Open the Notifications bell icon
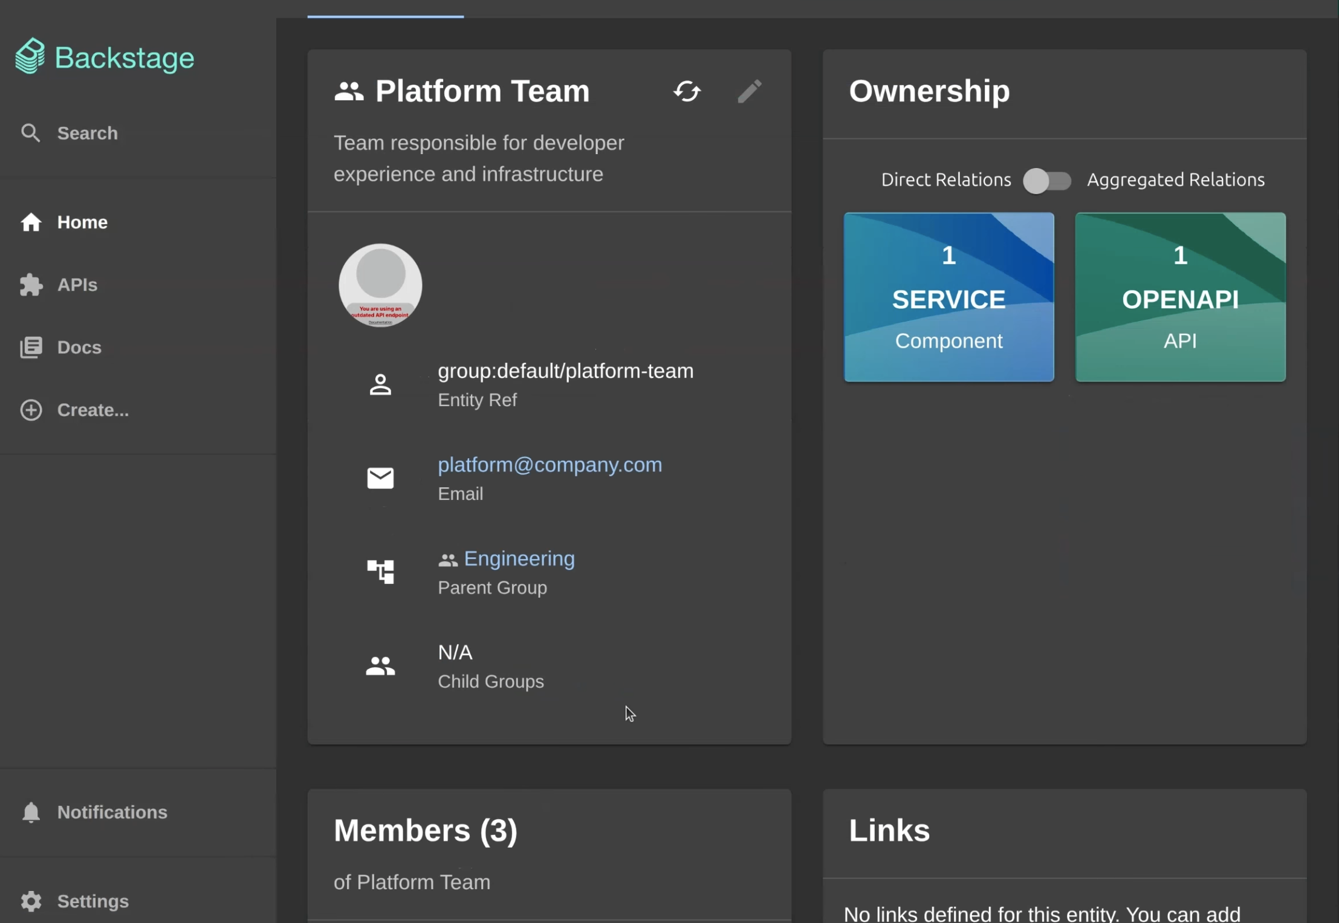This screenshot has height=923, width=1339. coord(30,812)
